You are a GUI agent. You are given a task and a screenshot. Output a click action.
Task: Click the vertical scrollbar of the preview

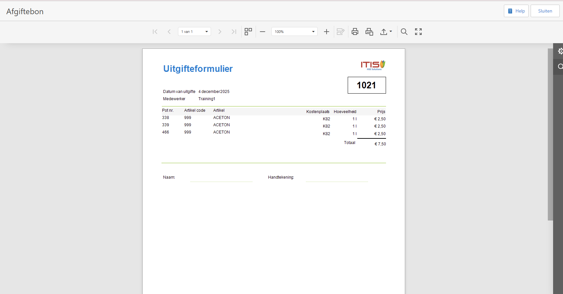click(x=550, y=132)
